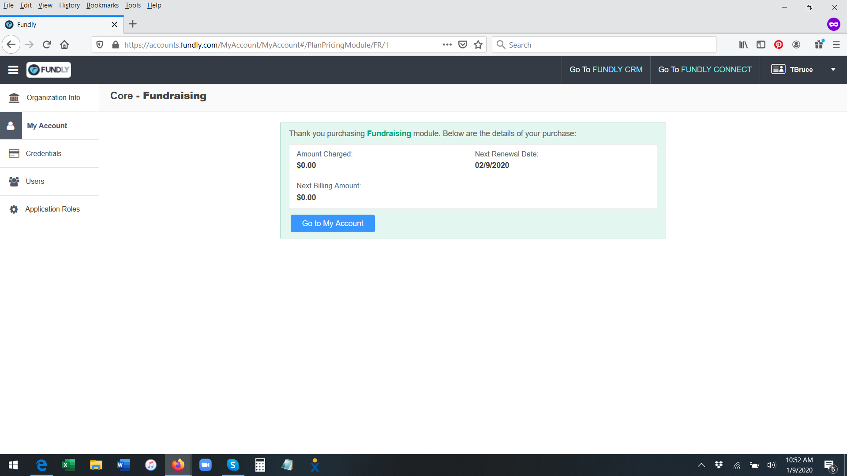This screenshot has height=476, width=847.
Task: Click the Fundraising module link text
Action: pos(389,134)
